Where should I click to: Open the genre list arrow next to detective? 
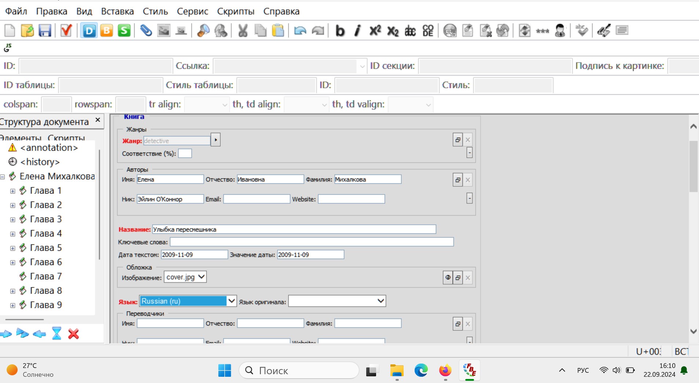click(x=216, y=140)
